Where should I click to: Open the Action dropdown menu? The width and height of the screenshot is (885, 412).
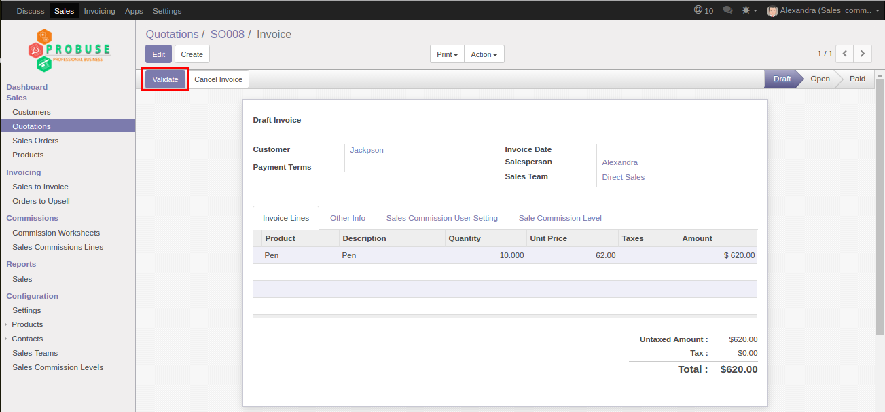click(484, 54)
